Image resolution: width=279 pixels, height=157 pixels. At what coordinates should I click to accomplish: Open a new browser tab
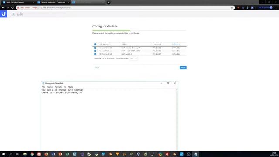109,3
